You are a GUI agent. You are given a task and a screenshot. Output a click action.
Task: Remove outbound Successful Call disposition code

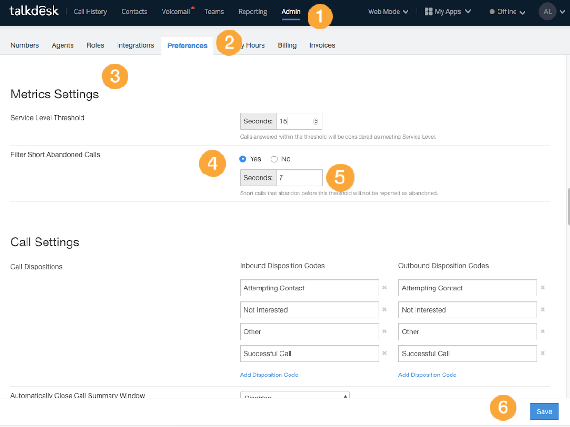point(543,353)
